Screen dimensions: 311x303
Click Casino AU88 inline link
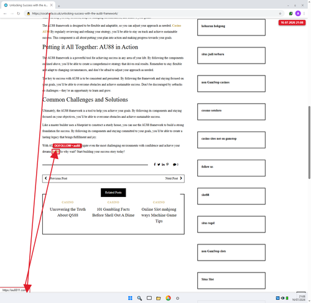[x=177, y=26]
